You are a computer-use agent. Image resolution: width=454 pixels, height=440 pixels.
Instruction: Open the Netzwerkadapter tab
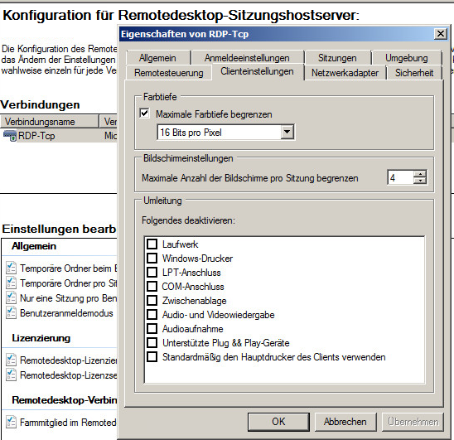[x=345, y=73]
